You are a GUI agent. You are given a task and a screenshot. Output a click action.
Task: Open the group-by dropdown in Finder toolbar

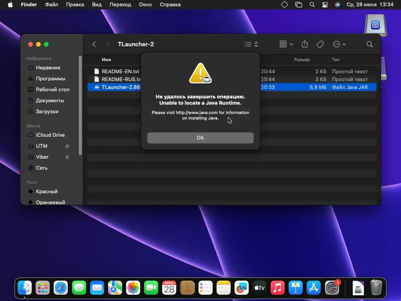[286, 44]
